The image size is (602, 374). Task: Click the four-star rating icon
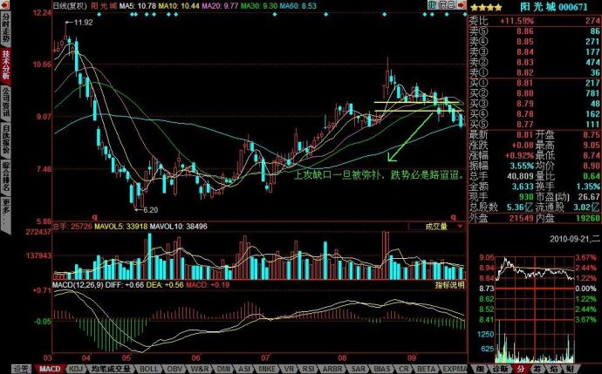pos(486,7)
